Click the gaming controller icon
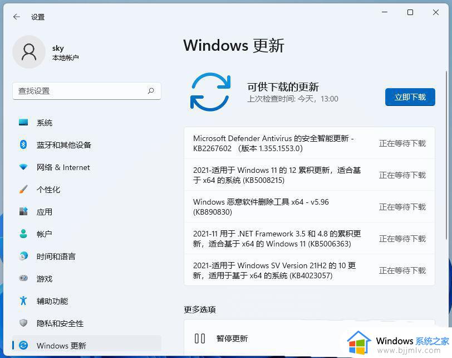 pos(23,278)
